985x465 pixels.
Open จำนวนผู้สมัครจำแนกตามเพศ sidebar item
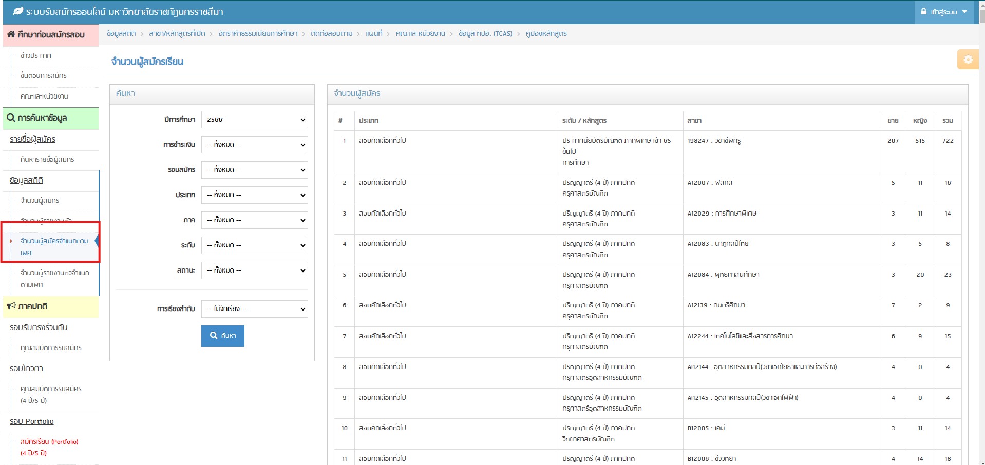point(54,246)
